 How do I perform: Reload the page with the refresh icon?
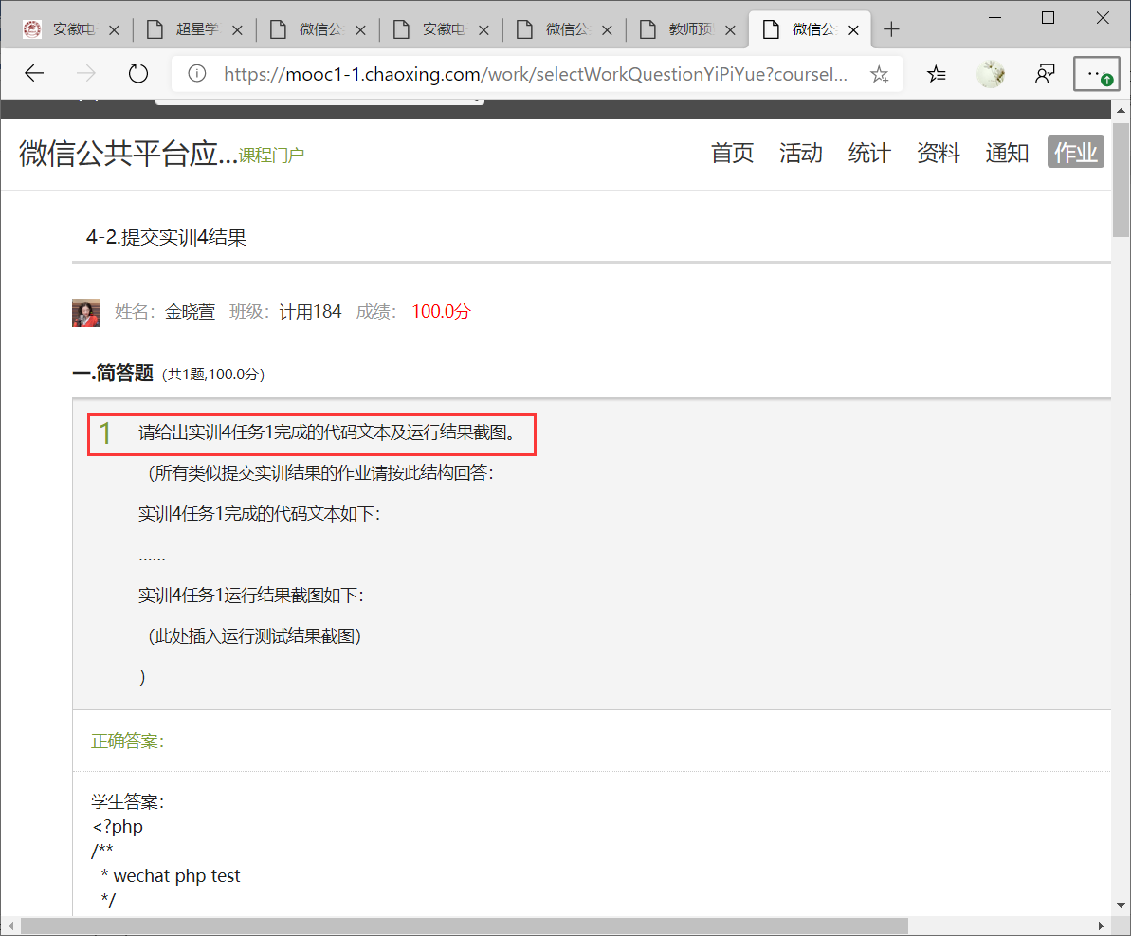point(138,74)
